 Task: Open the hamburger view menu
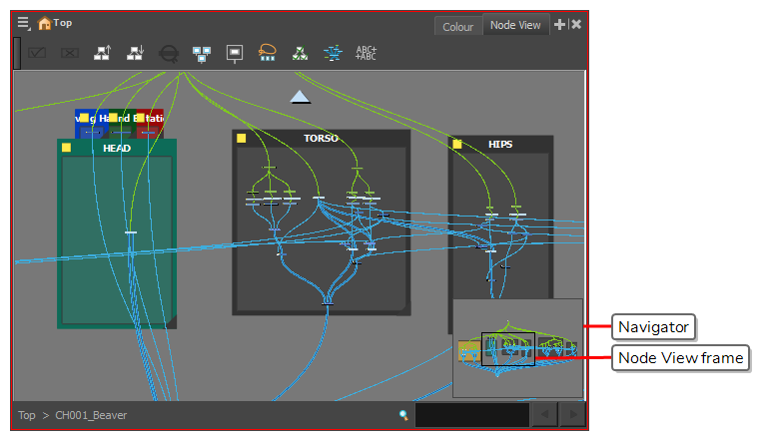23,23
